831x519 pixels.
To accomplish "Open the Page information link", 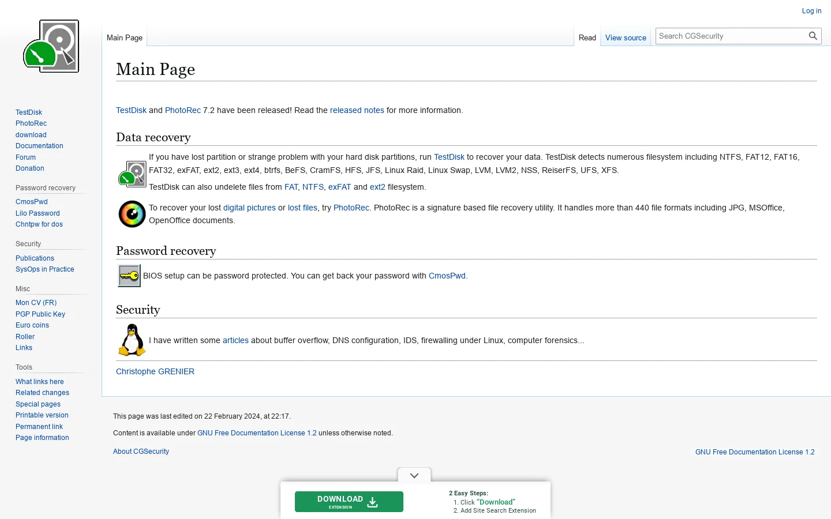I will (x=42, y=438).
